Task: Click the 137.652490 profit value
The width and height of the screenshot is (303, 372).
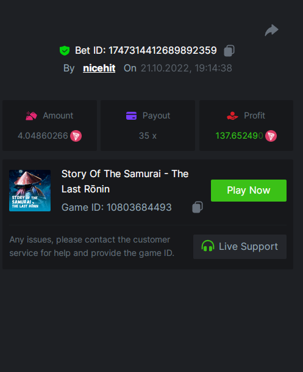Action: [239, 136]
